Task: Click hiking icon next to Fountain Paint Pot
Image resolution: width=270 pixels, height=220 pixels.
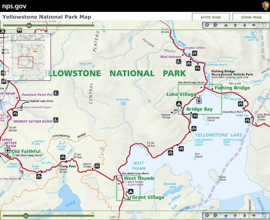Action: 56,93
